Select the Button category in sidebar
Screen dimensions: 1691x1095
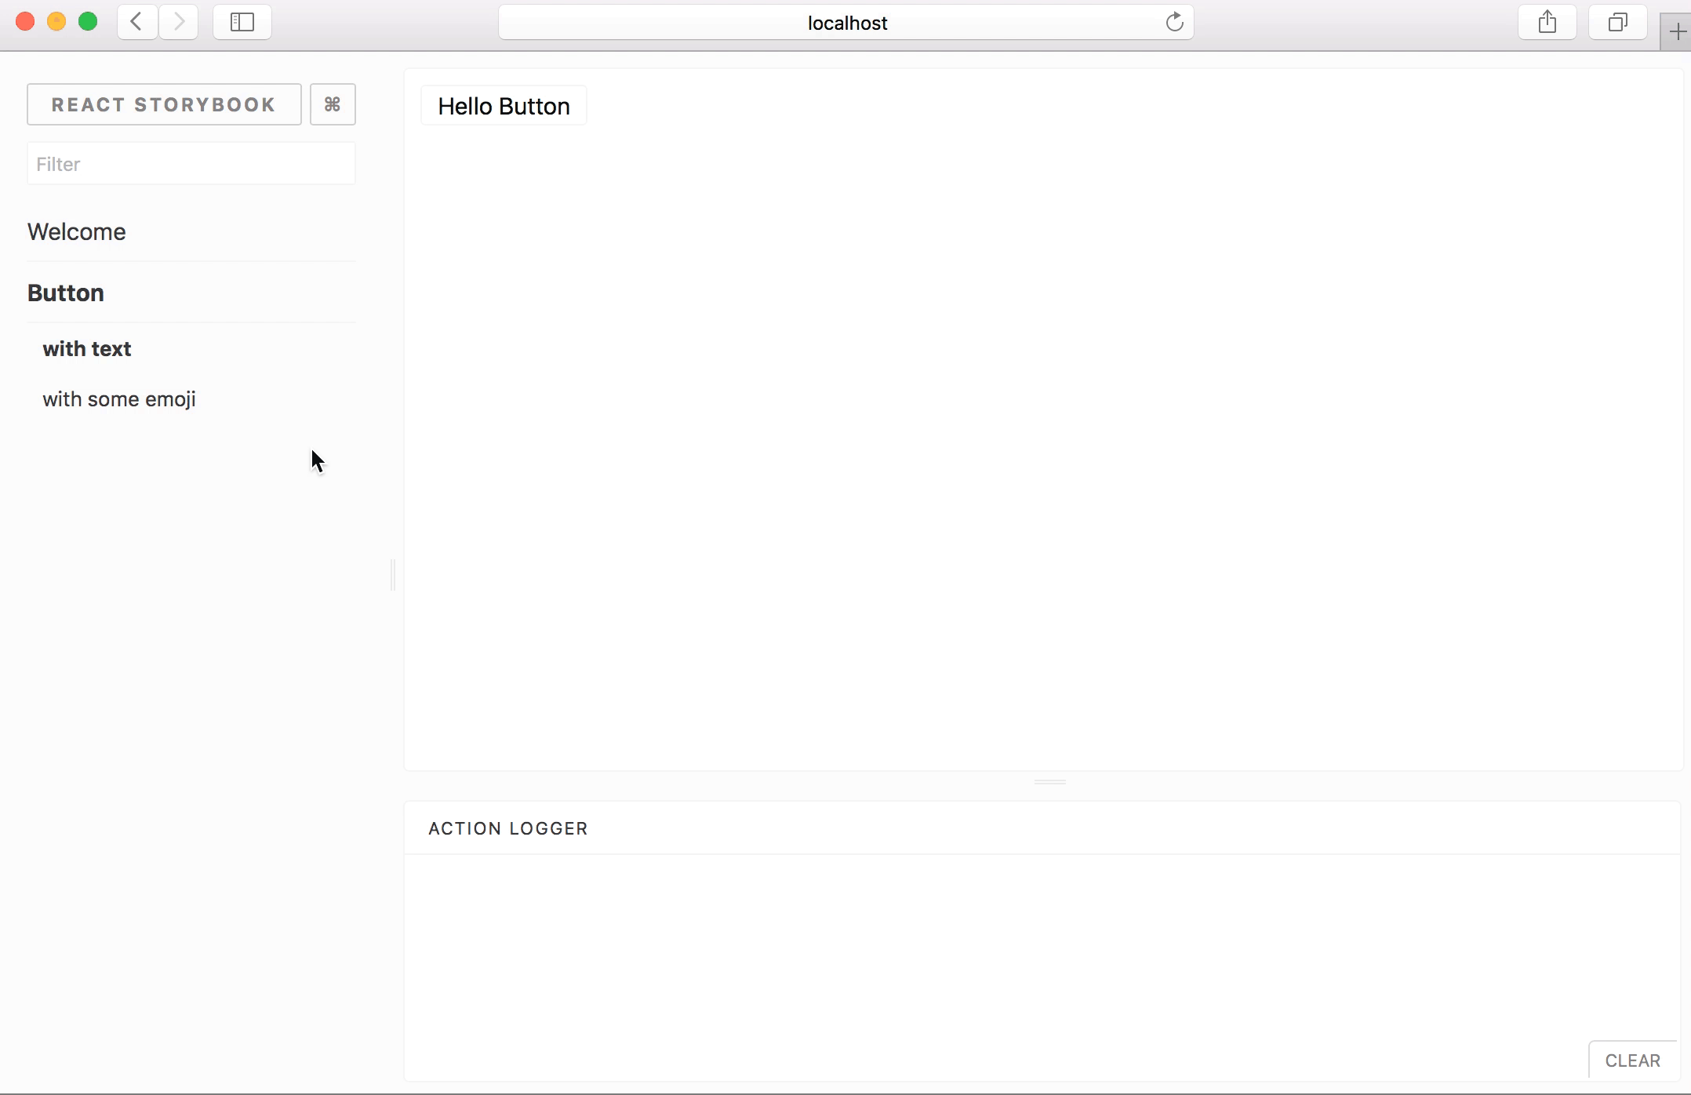65,293
